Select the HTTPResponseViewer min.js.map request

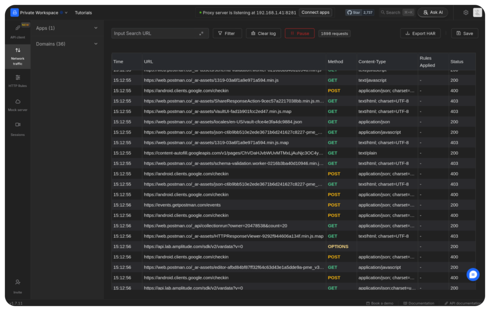(293, 236)
